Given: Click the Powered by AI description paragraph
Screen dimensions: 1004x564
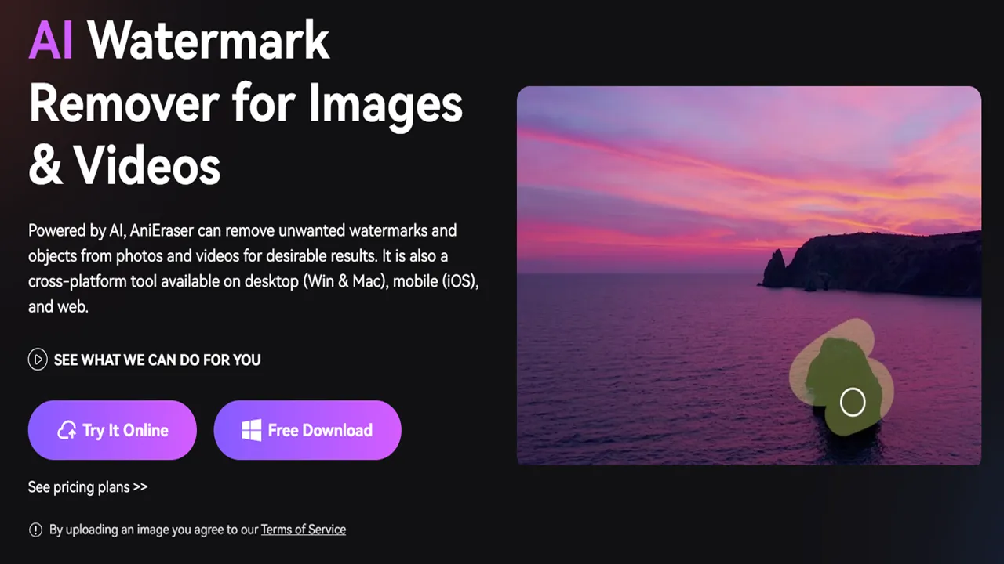Looking at the screenshot, I should [253, 269].
